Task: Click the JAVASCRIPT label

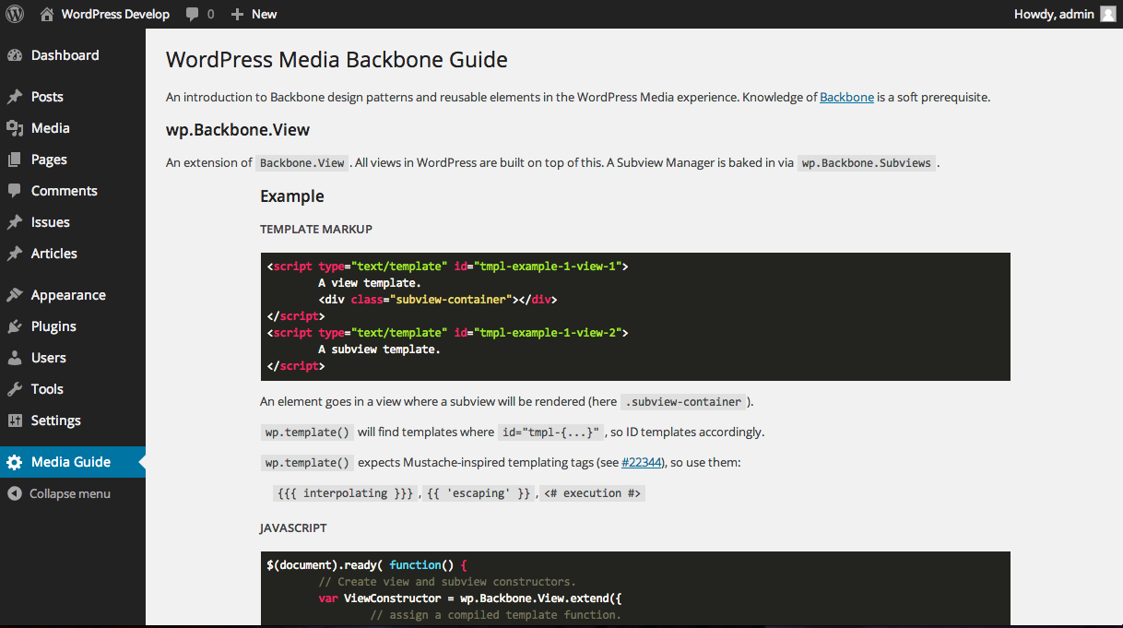Action: (293, 528)
